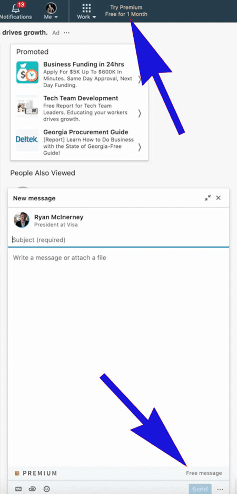Open the emoji picker smiley icon
The height and width of the screenshot is (494, 237).
point(47,489)
